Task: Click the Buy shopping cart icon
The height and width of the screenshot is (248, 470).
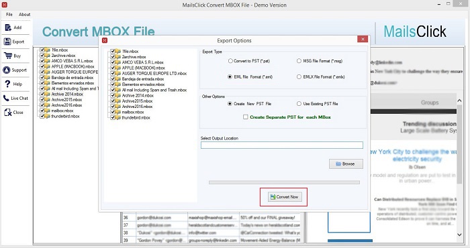Action: click(x=8, y=56)
